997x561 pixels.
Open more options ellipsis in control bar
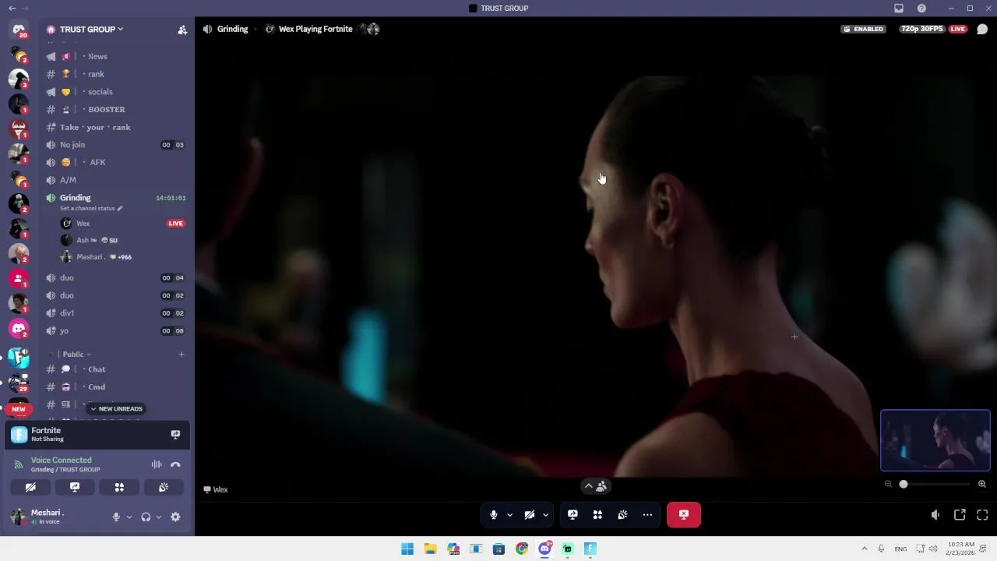(x=647, y=514)
